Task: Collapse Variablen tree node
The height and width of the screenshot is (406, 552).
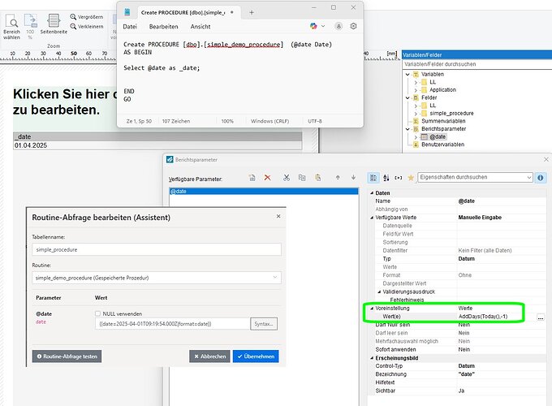Action: (x=408, y=75)
